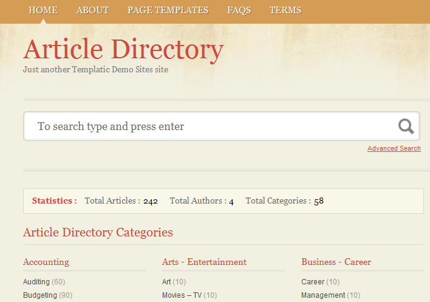Open the Career subcategory
The width and height of the screenshot is (430, 302).
313,282
